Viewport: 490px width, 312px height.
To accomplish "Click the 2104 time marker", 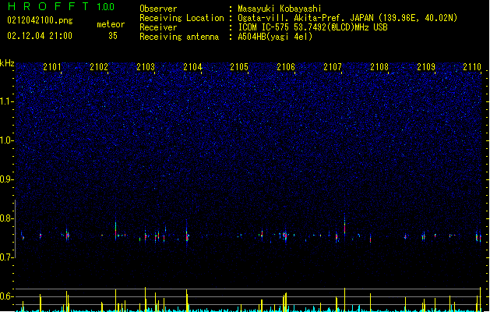I will pyautogui.click(x=192, y=66).
